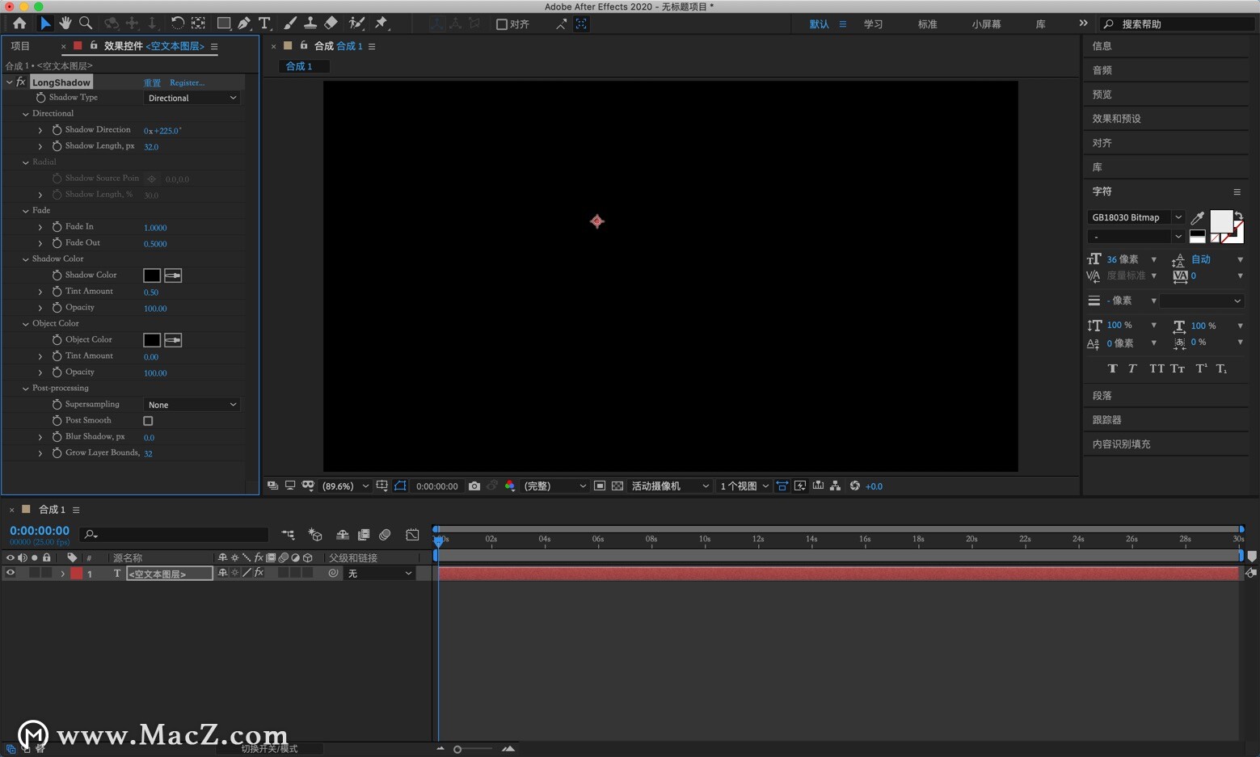This screenshot has height=757, width=1260.
Task: Check the Post Smooth checkbox
Action: pyautogui.click(x=148, y=421)
